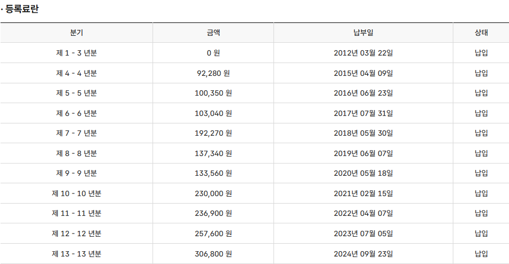This screenshot has height=264, width=509.
Task: Click 납입 status in the 13년분 row
Action: [x=481, y=254]
